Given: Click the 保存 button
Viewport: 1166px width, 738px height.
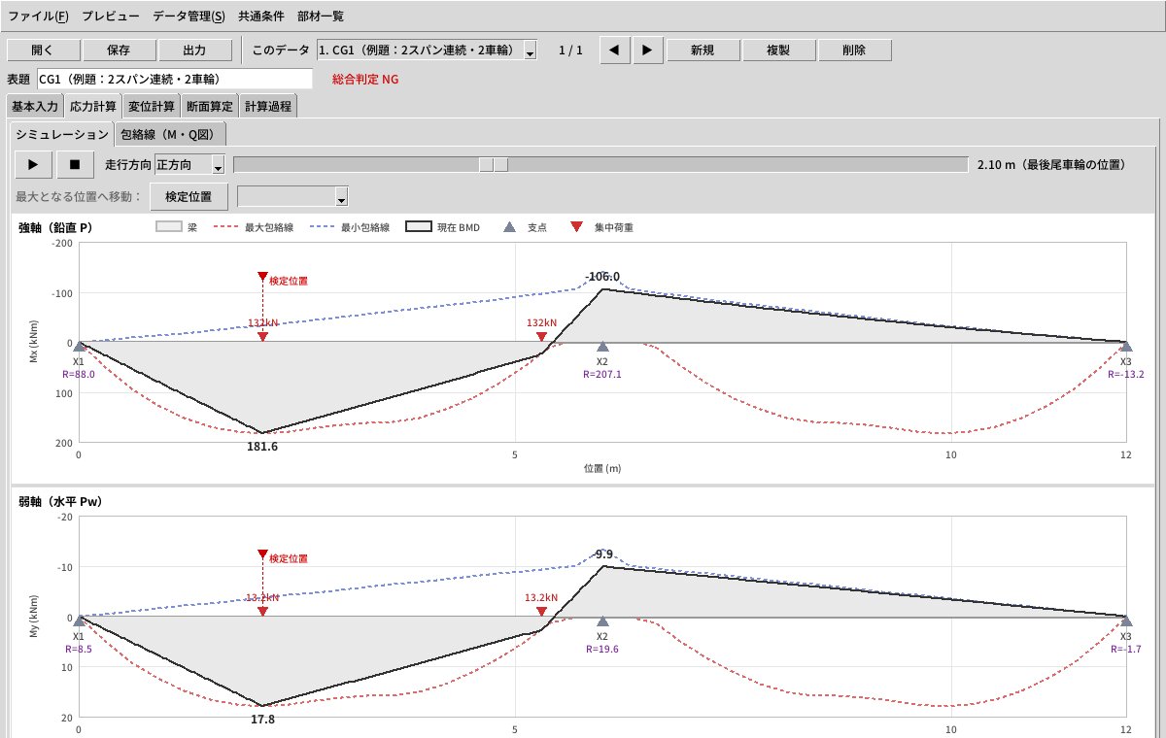Looking at the screenshot, I should point(119,50).
